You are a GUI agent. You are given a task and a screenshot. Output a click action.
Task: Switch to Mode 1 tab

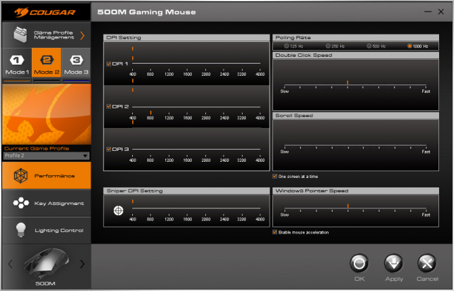click(17, 63)
